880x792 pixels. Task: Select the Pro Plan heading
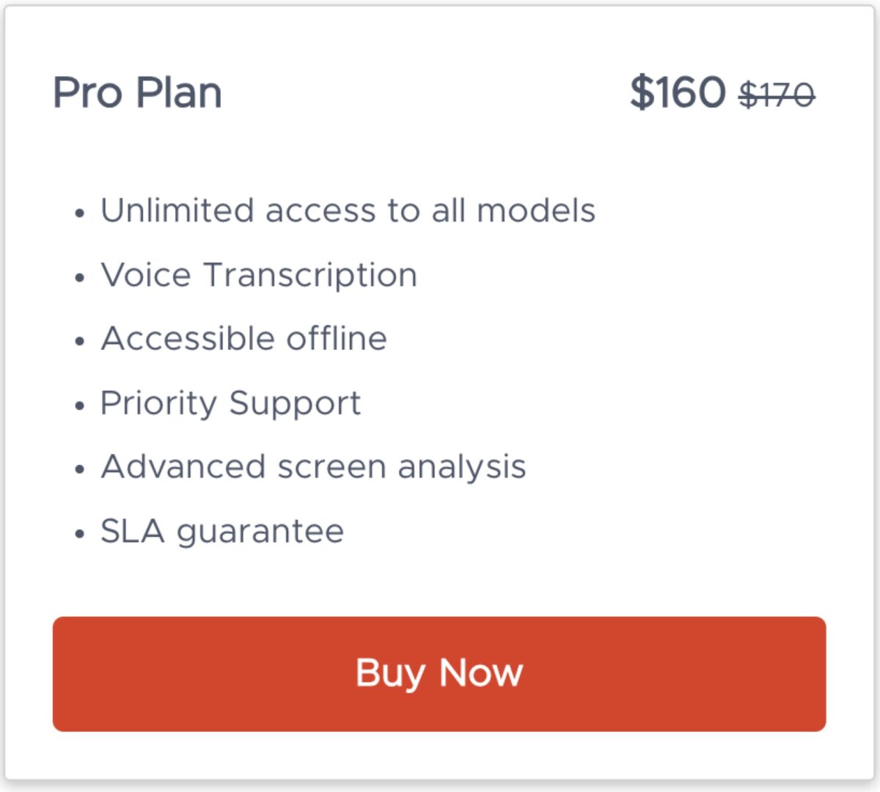click(138, 93)
